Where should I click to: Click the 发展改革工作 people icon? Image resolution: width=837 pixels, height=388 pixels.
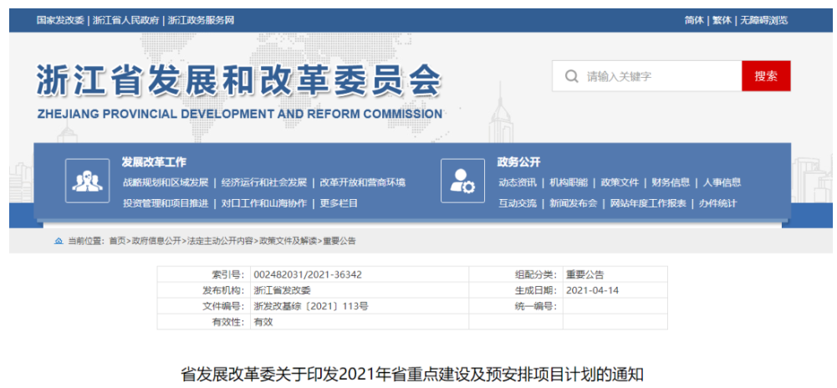[x=87, y=181]
